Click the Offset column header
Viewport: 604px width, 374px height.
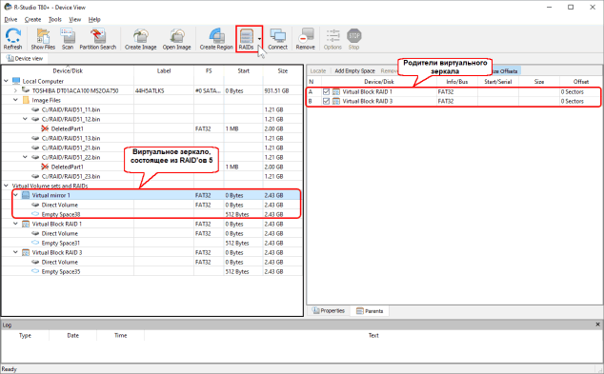pos(581,82)
